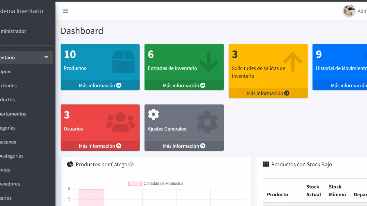Open the admin user avatar
The image size is (367, 206).
pyautogui.click(x=349, y=11)
